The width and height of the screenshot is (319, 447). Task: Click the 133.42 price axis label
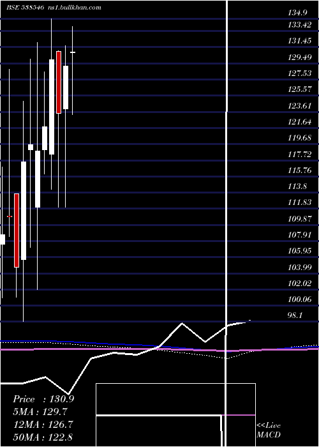coord(299,25)
